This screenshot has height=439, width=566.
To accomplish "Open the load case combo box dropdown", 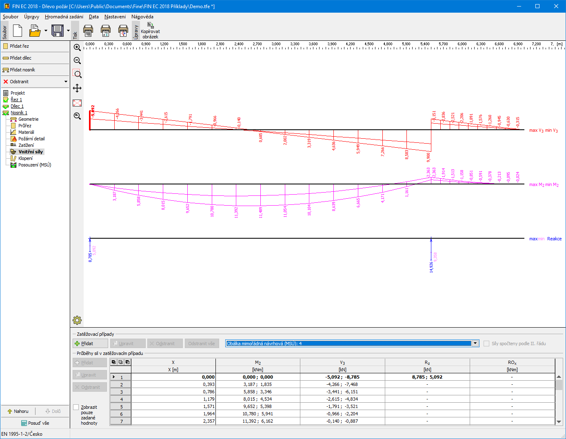I will click(x=475, y=344).
